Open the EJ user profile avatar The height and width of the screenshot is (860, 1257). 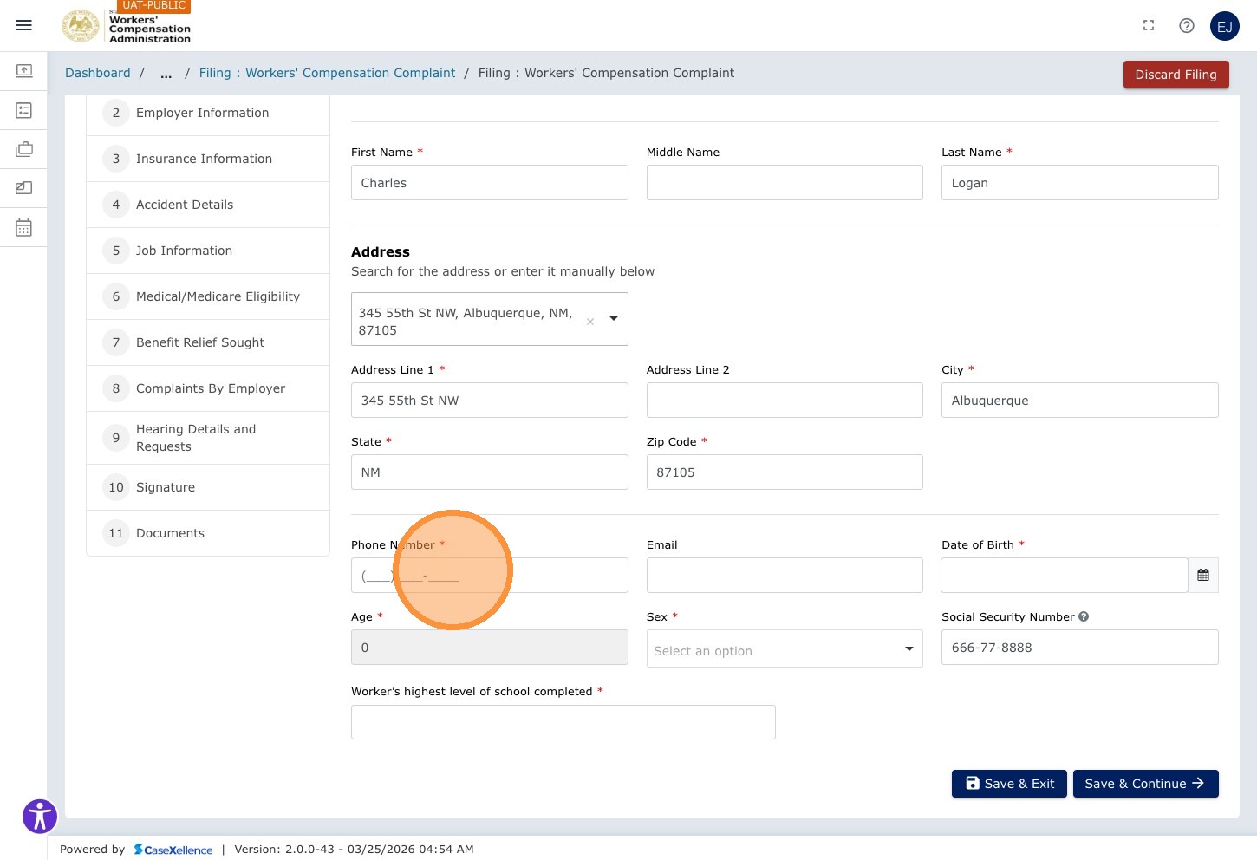1225,26
